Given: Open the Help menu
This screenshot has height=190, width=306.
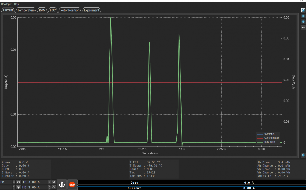Looking at the screenshot, I should pos(16,4).
